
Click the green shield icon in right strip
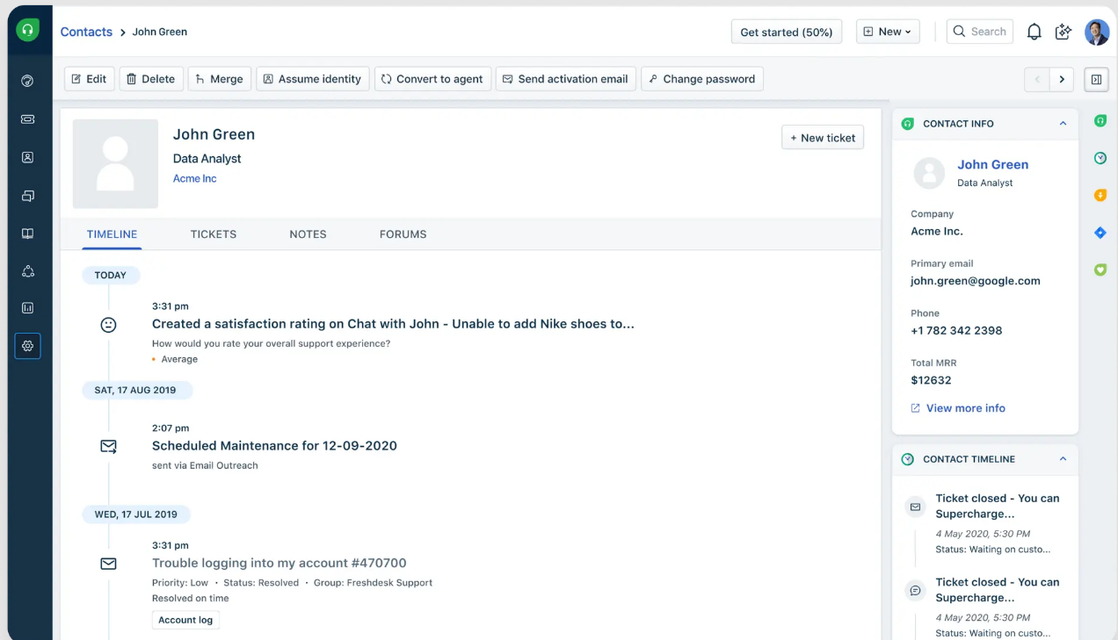pyautogui.click(x=1100, y=270)
